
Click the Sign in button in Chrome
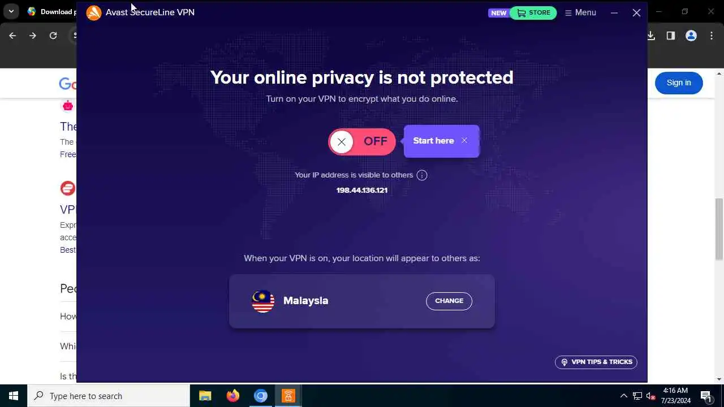pyautogui.click(x=679, y=83)
